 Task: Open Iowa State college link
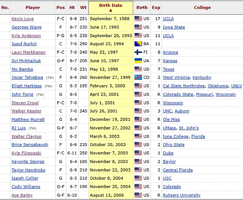point(174,27)
